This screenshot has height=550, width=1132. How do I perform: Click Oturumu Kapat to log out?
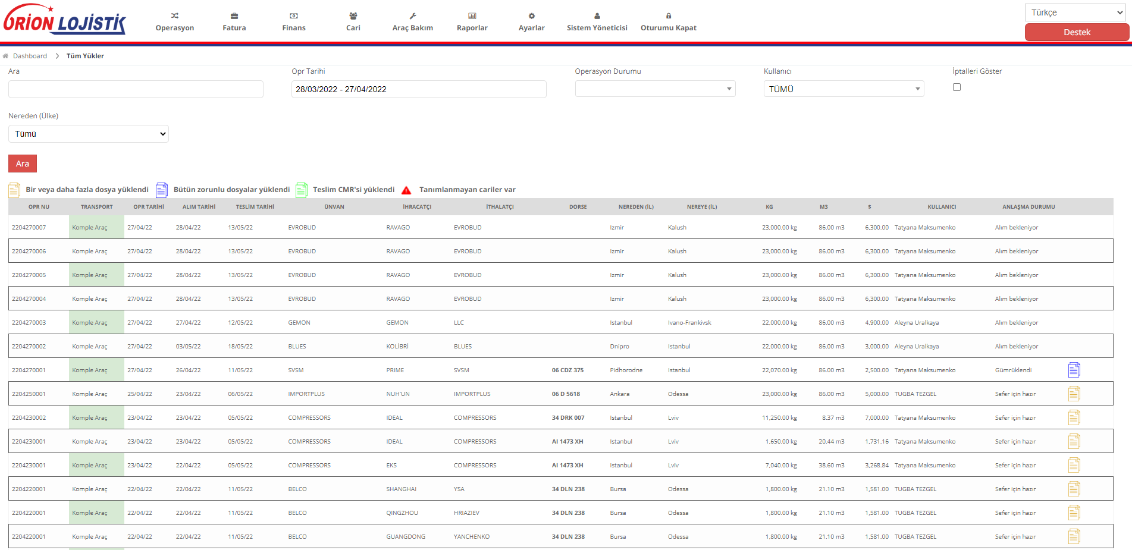click(669, 28)
